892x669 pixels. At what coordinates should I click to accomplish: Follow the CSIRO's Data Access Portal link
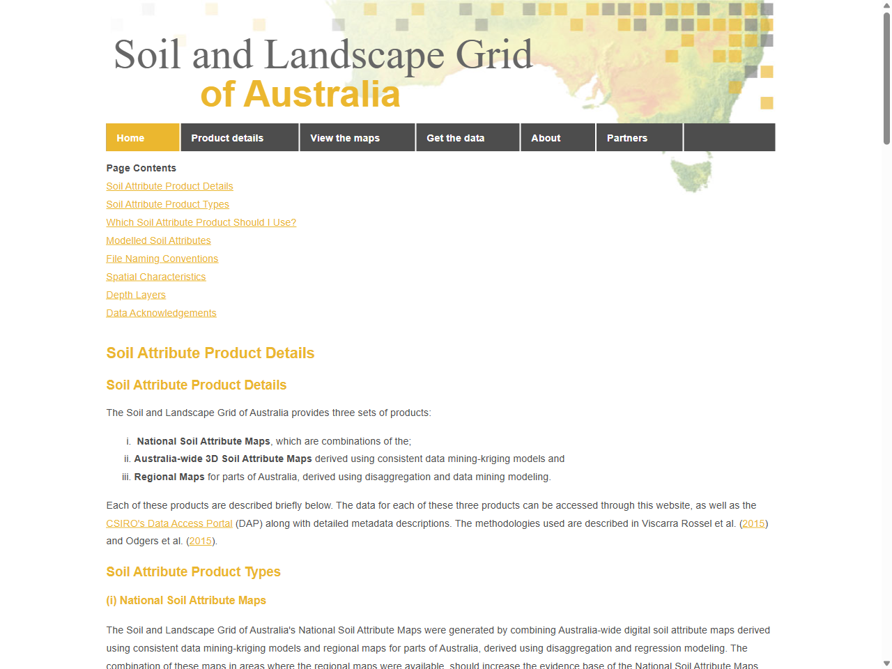point(169,523)
